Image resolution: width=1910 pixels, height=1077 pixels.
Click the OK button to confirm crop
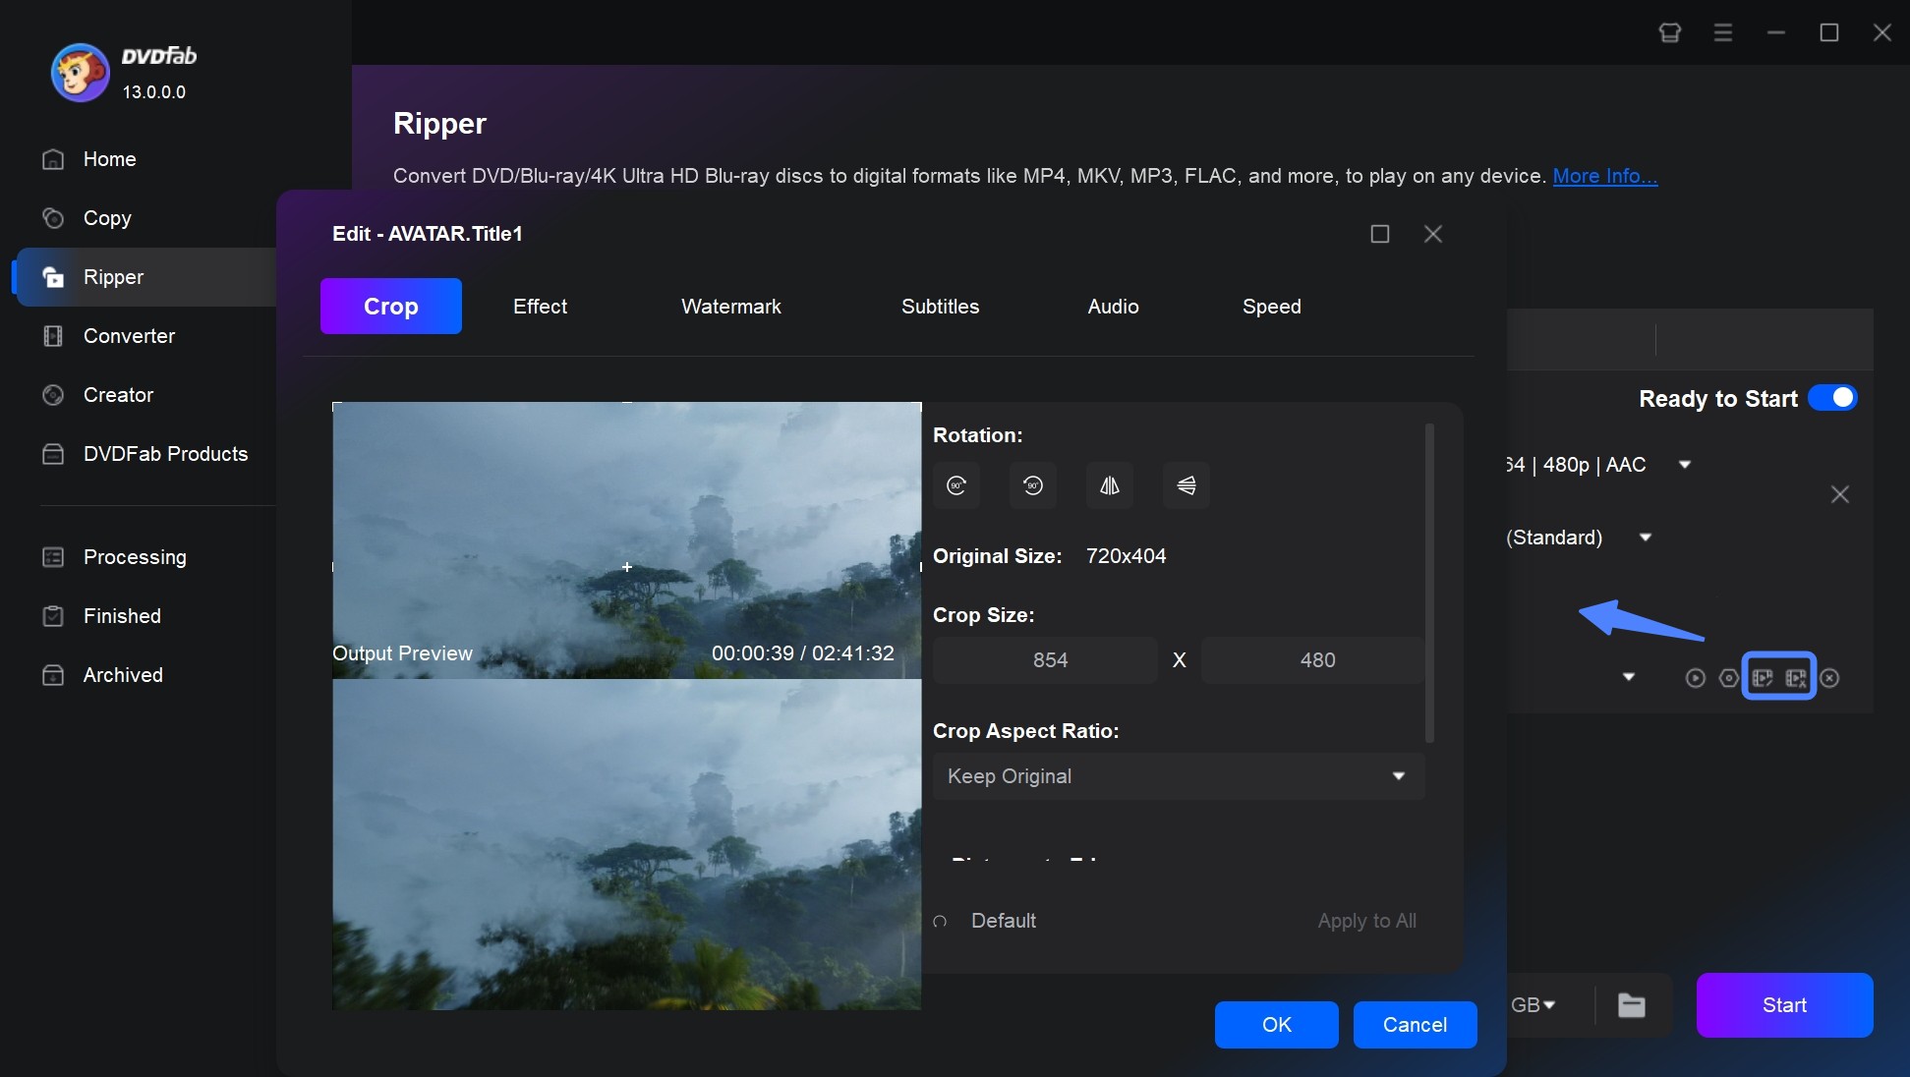[1275, 1025]
